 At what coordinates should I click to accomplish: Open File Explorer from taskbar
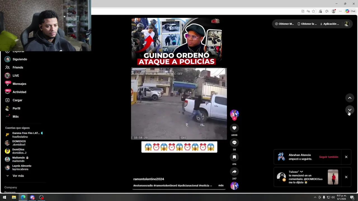[14, 197]
